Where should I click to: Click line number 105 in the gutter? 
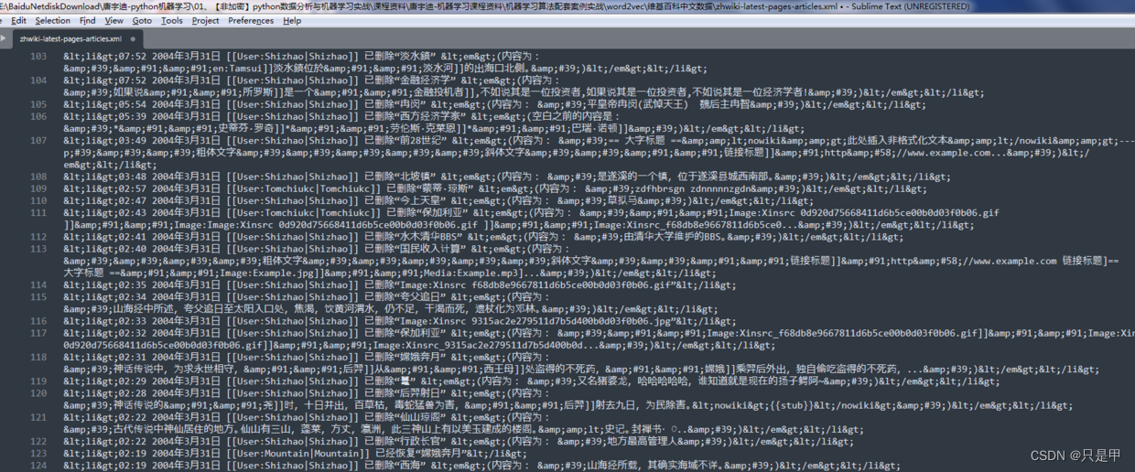[x=38, y=104]
